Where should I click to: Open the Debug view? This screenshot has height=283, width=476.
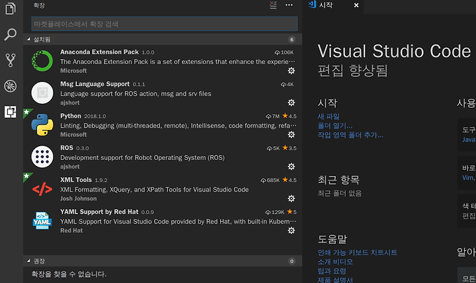11,86
